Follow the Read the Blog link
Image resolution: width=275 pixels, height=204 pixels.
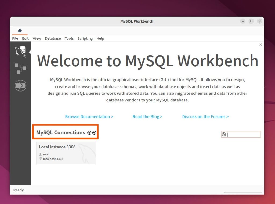pos(147,117)
